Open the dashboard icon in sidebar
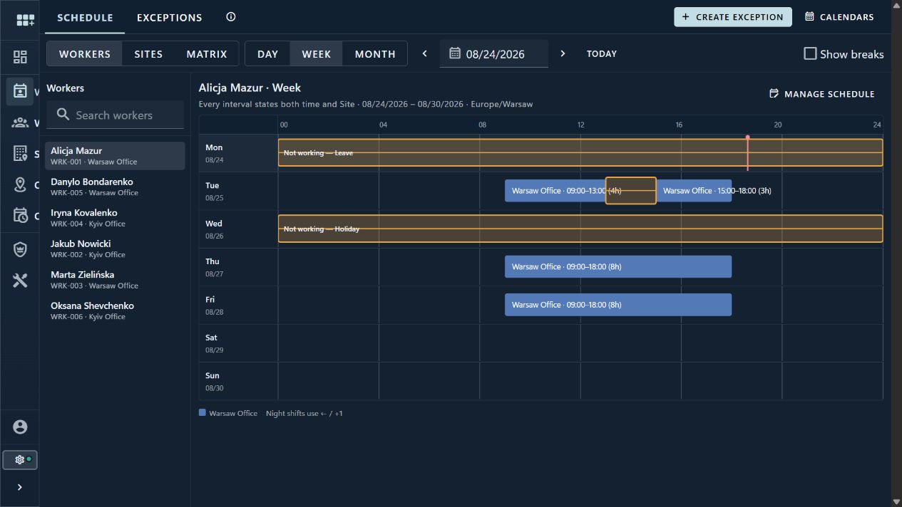 click(x=20, y=57)
